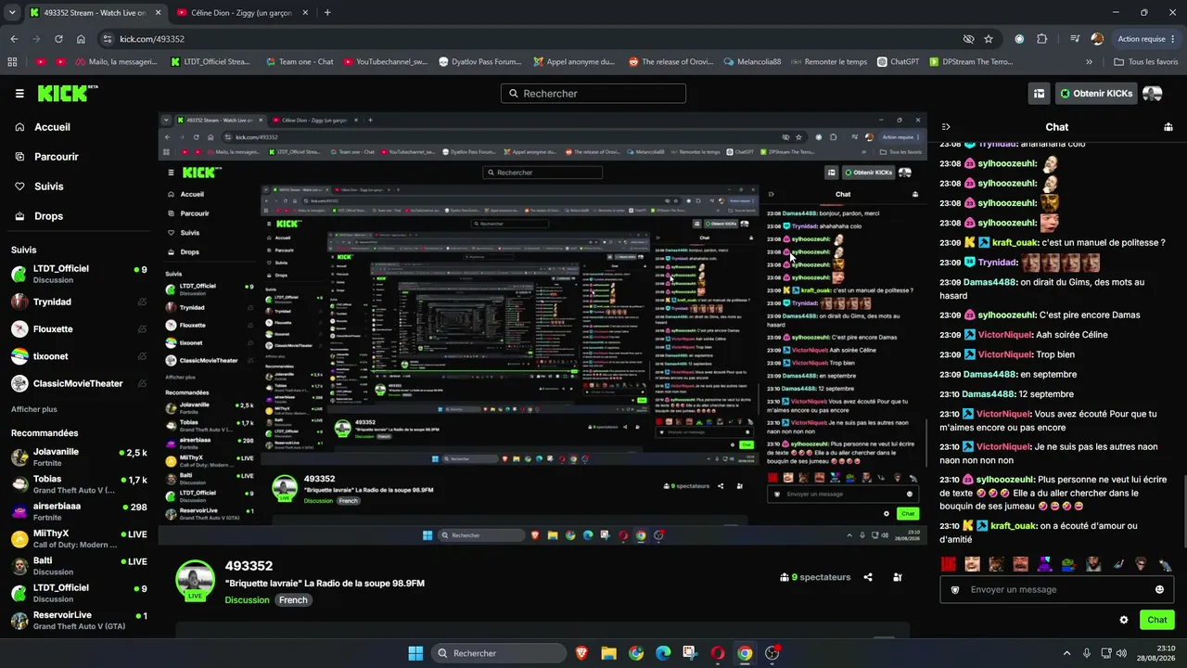This screenshot has height=668, width=1187.
Task: Open the chat viewers list icon
Action: (x=1168, y=127)
